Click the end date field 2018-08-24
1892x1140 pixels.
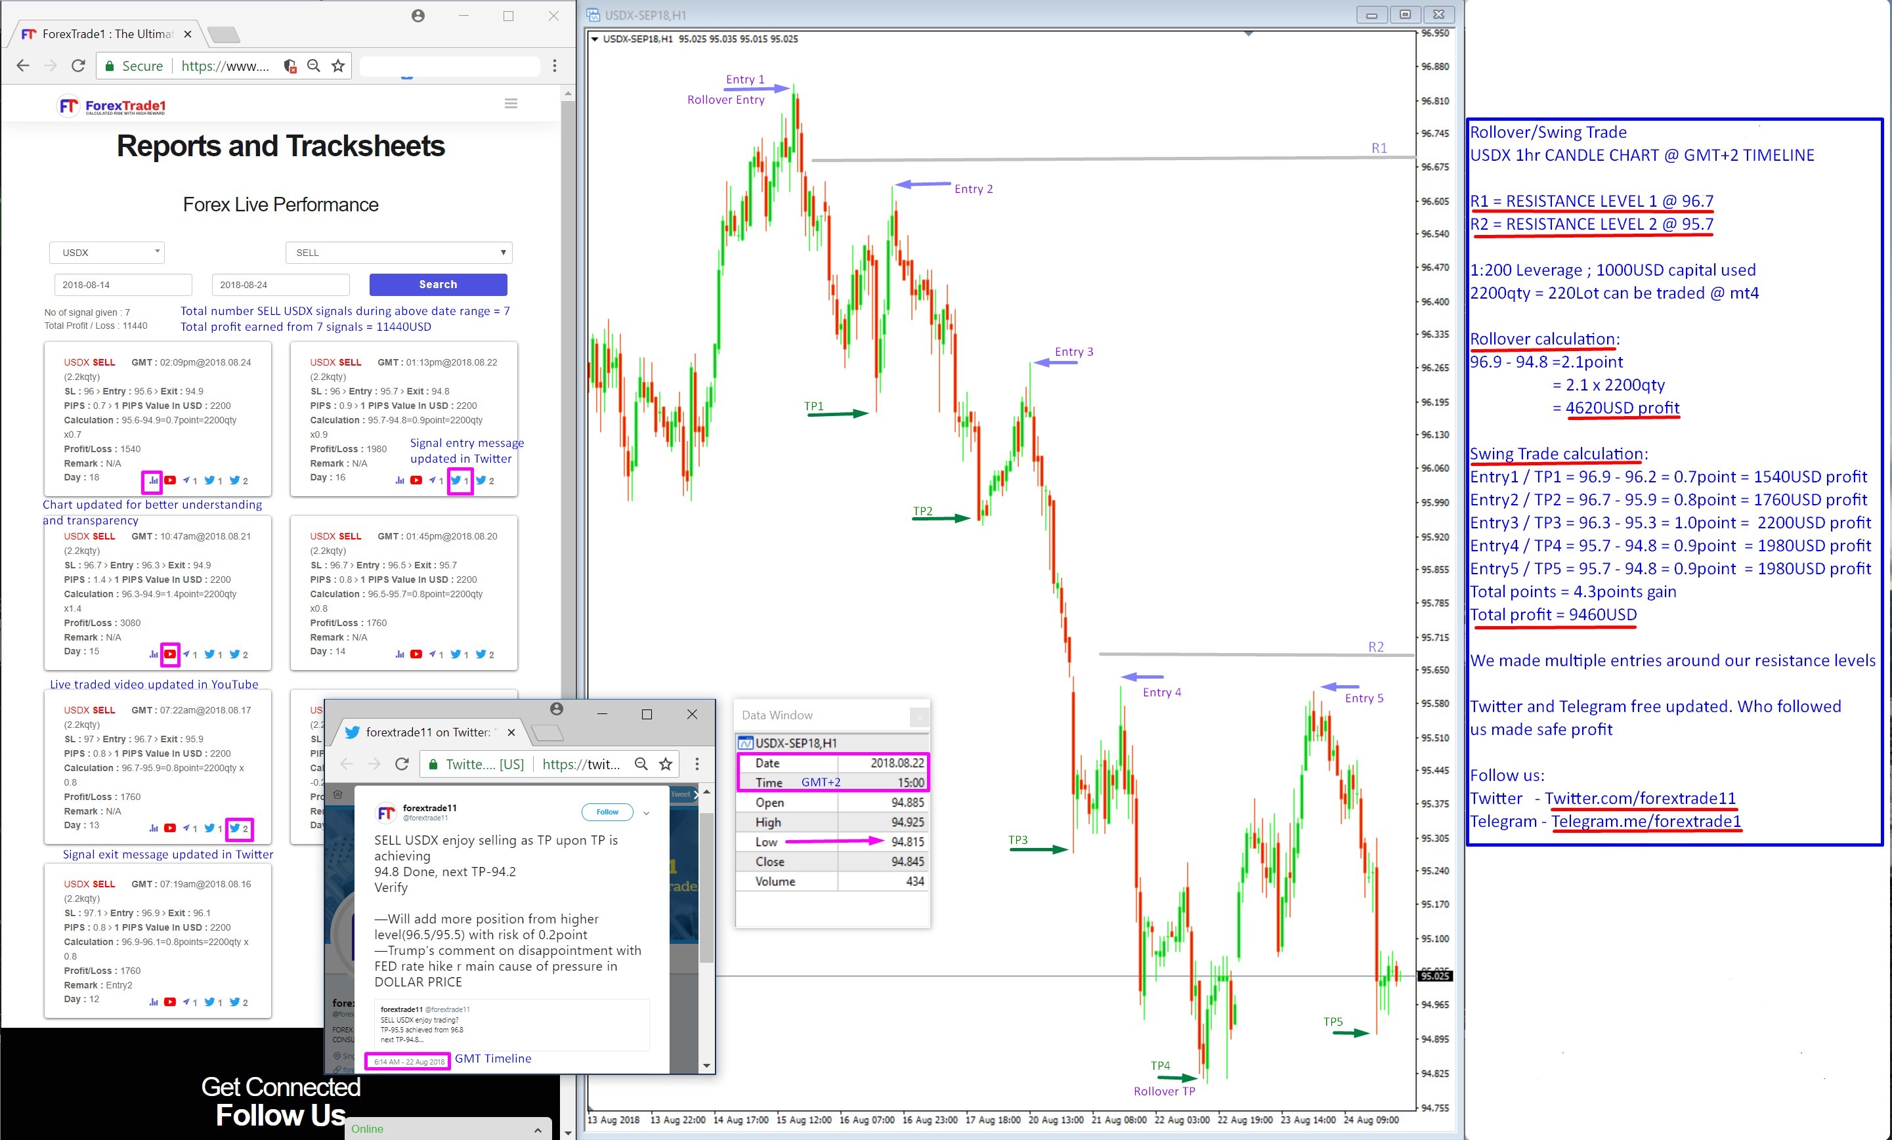[x=280, y=285]
